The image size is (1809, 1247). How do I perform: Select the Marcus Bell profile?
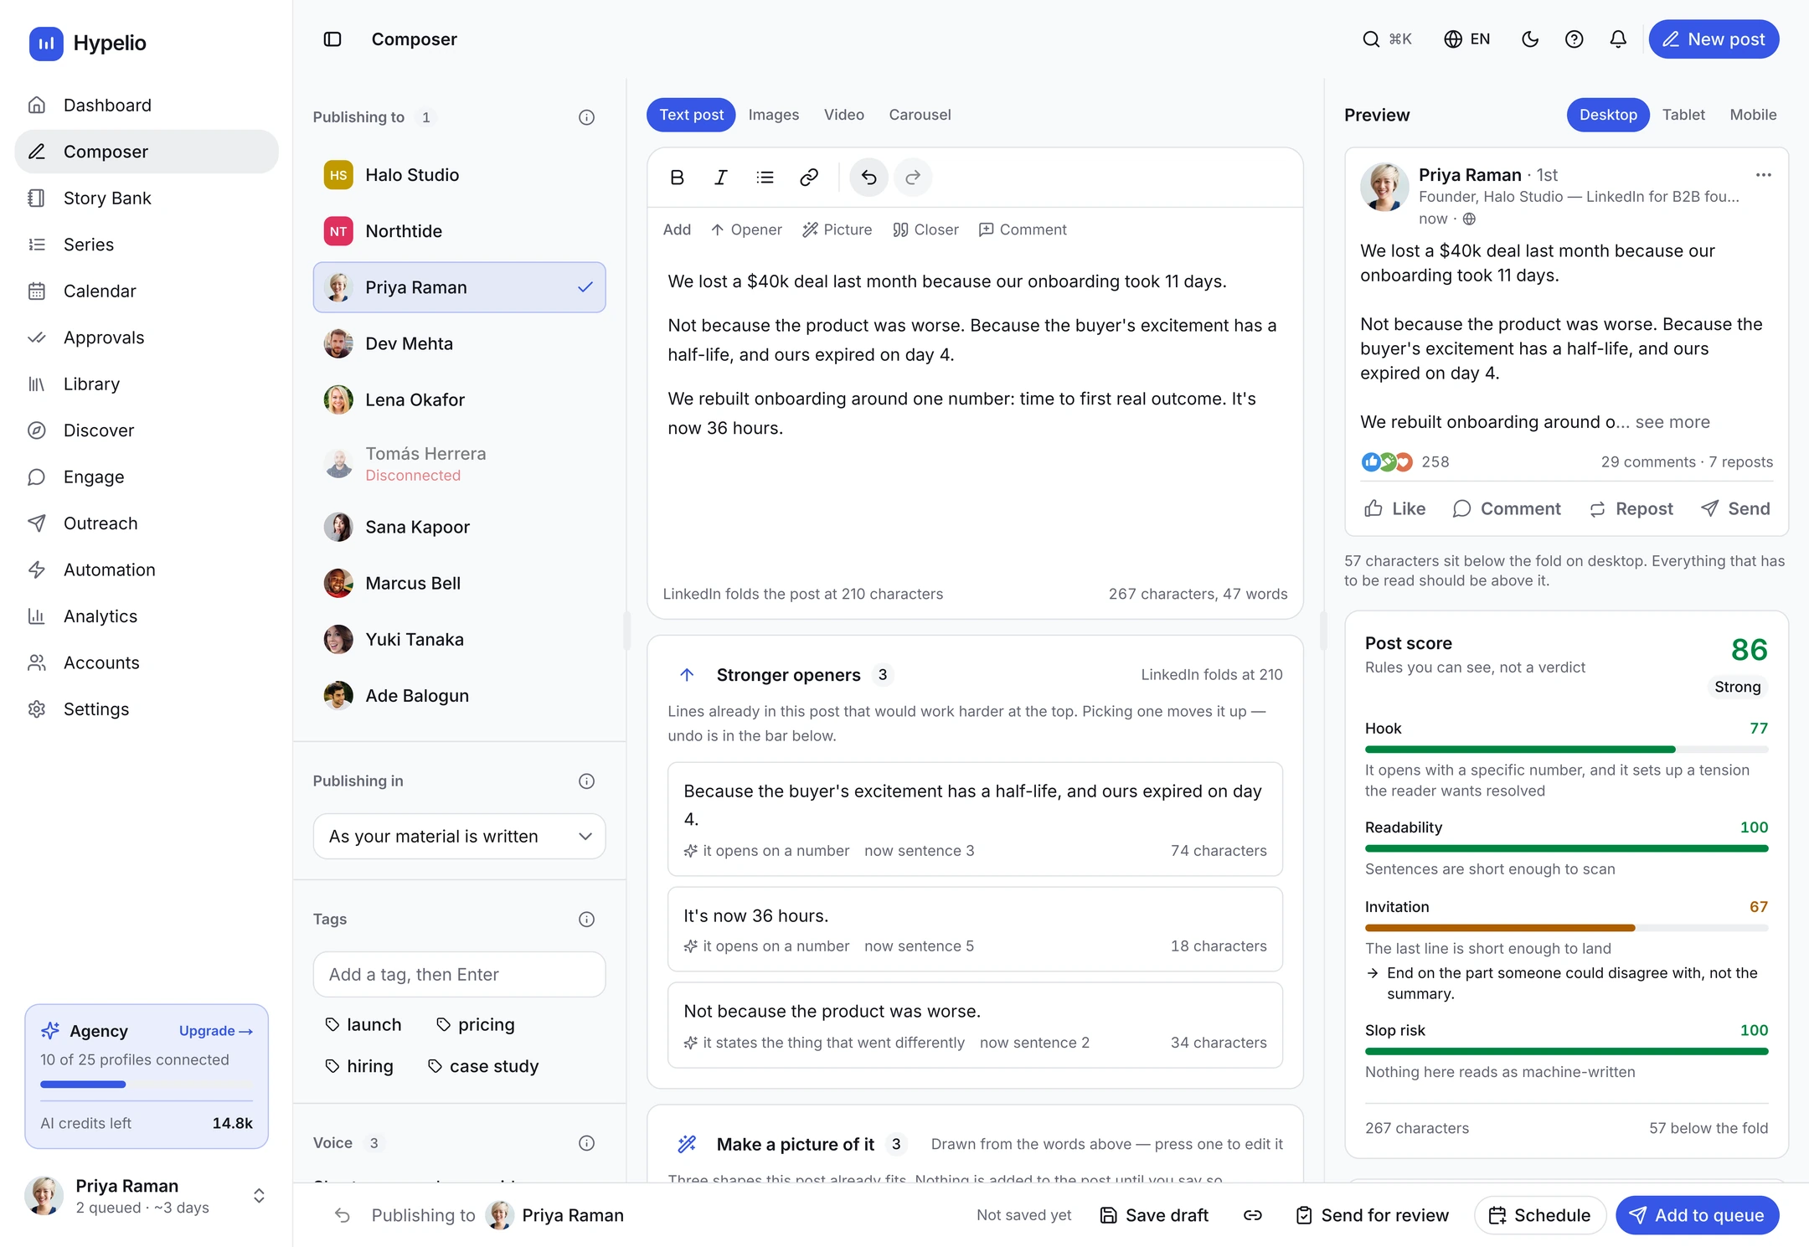tap(459, 583)
